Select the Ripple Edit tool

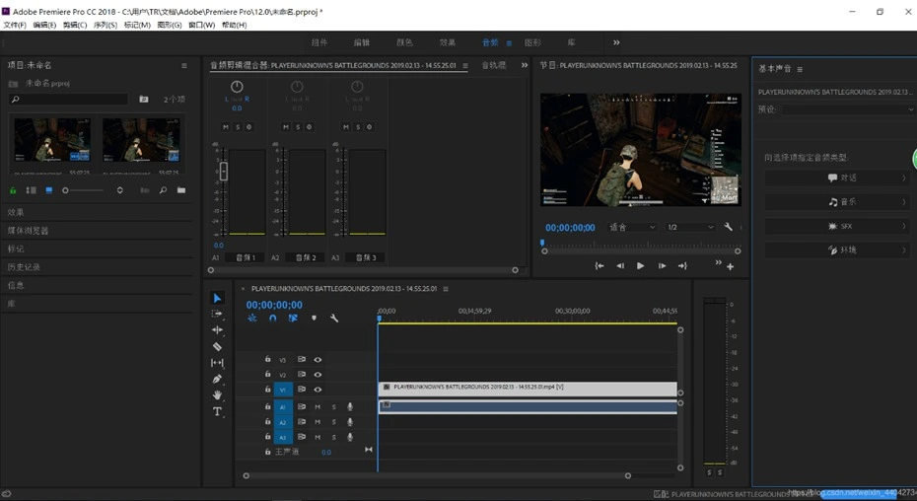(x=217, y=330)
